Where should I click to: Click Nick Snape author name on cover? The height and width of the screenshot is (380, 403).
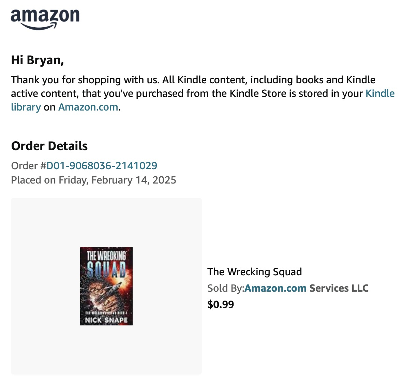106,320
